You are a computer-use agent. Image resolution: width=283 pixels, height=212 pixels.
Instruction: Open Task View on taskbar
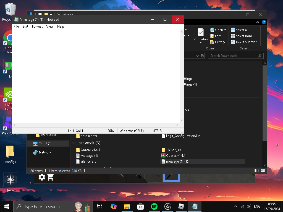pos(99,206)
